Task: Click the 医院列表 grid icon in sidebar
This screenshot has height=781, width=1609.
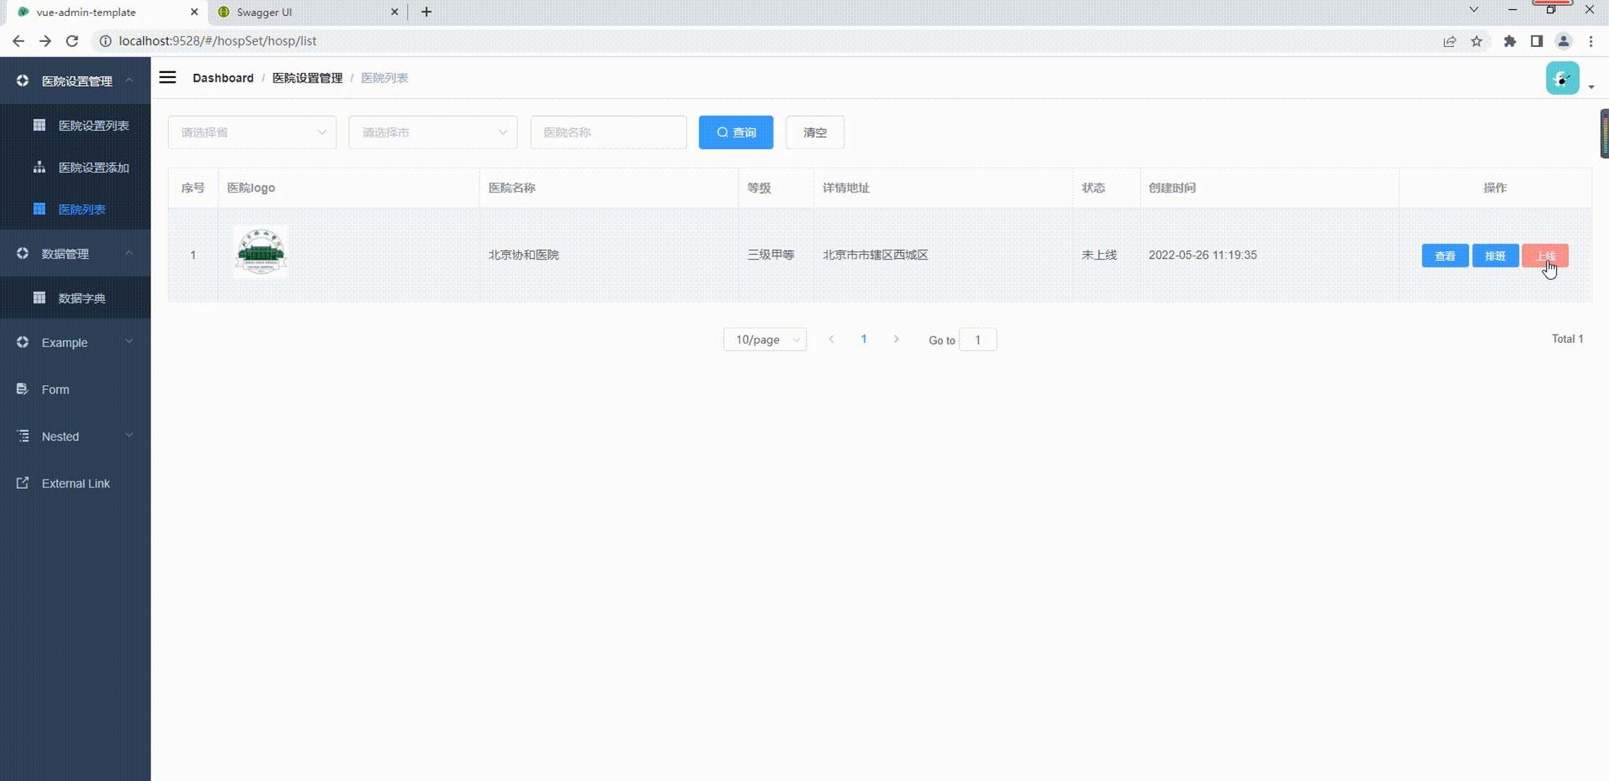Action: [x=39, y=209]
